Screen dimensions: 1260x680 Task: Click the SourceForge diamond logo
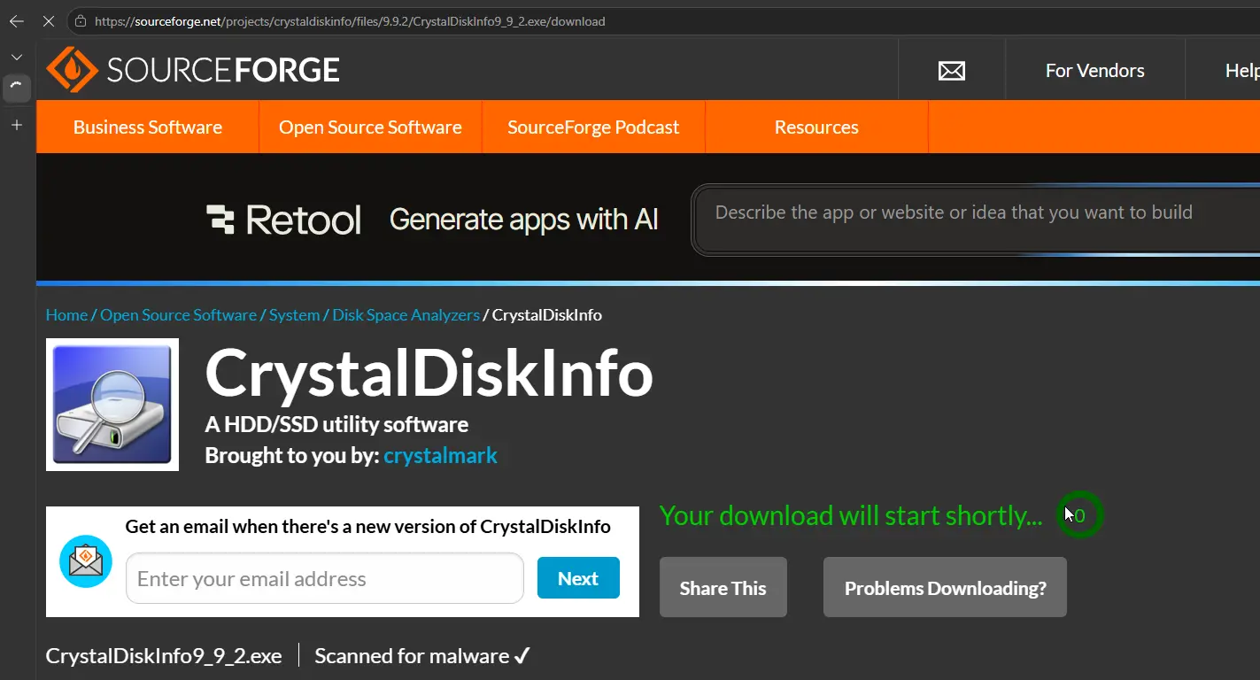(72, 70)
